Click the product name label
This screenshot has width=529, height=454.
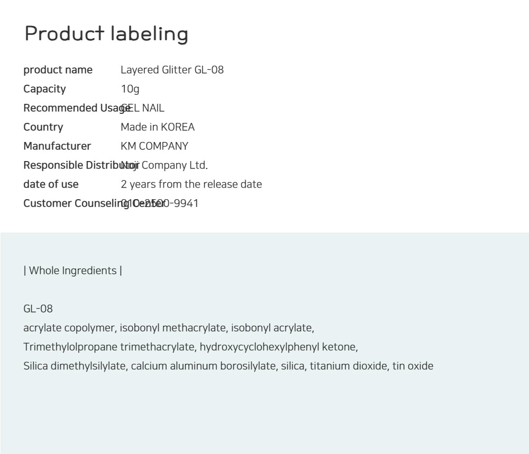pos(58,70)
